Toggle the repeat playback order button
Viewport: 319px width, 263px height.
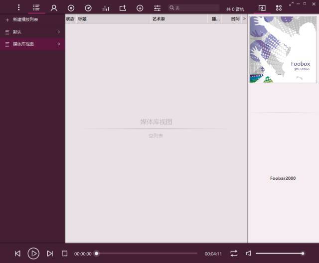(x=234, y=253)
